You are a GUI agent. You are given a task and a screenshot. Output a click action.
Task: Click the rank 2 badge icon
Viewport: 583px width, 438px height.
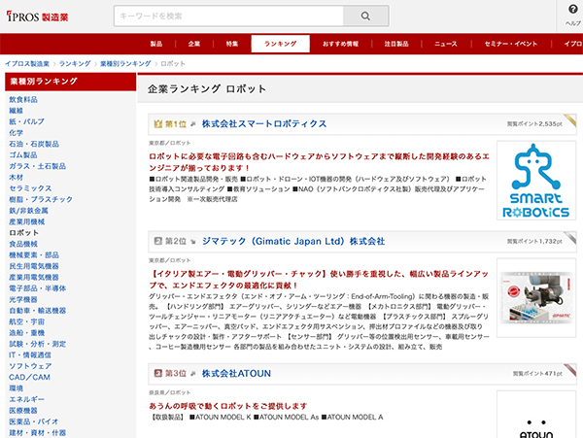click(x=158, y=241)
